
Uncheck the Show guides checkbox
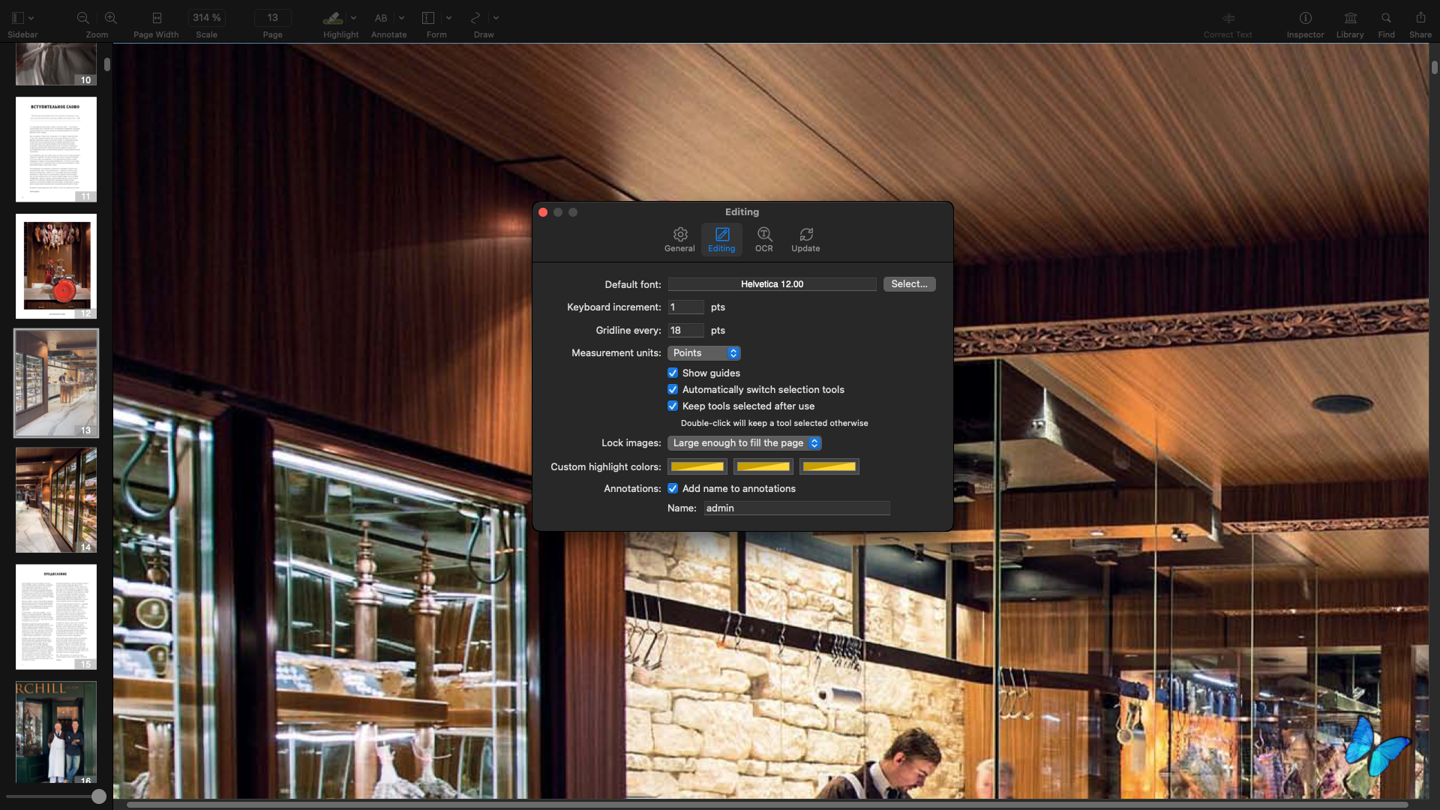673,373
